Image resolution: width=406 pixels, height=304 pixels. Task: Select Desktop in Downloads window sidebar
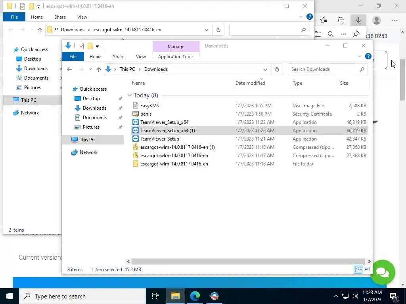91,99
